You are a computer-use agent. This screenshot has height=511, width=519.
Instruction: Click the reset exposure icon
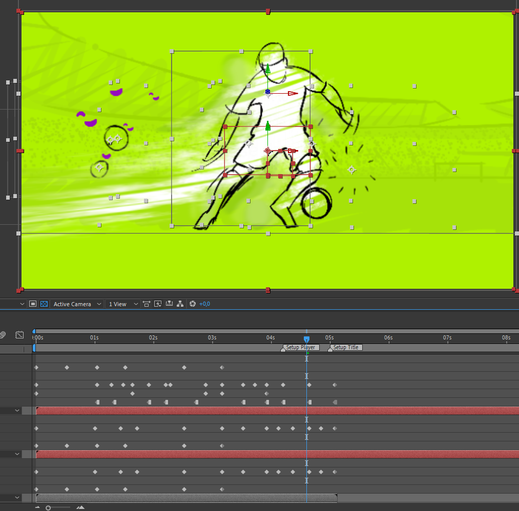tap(193, 304)
